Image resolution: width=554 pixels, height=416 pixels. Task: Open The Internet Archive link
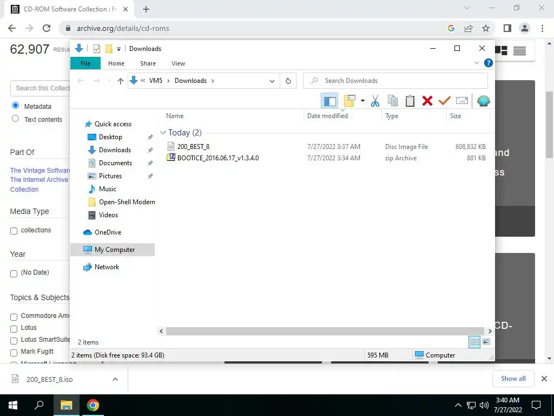click(x=39, y=180)
